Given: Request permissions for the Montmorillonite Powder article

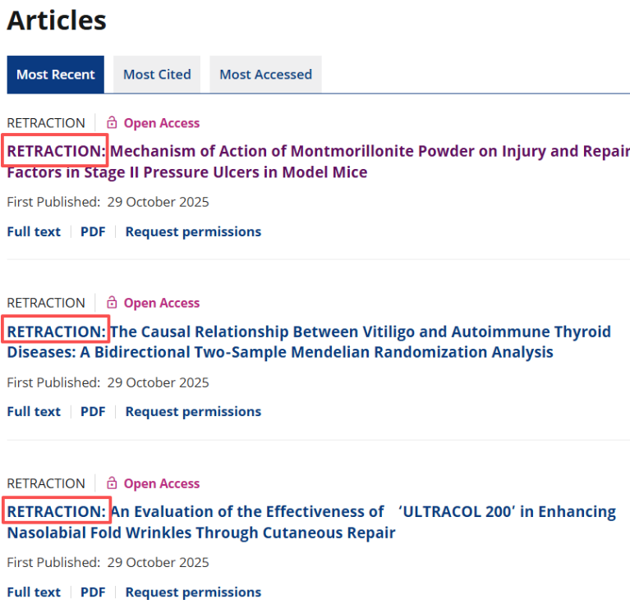Looking at the screenshot, I should 193,232.
